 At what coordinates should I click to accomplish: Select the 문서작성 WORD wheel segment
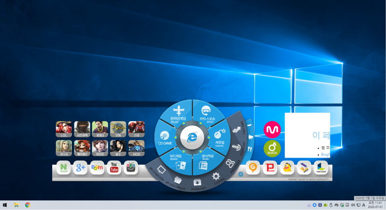(x=207, y=162)
